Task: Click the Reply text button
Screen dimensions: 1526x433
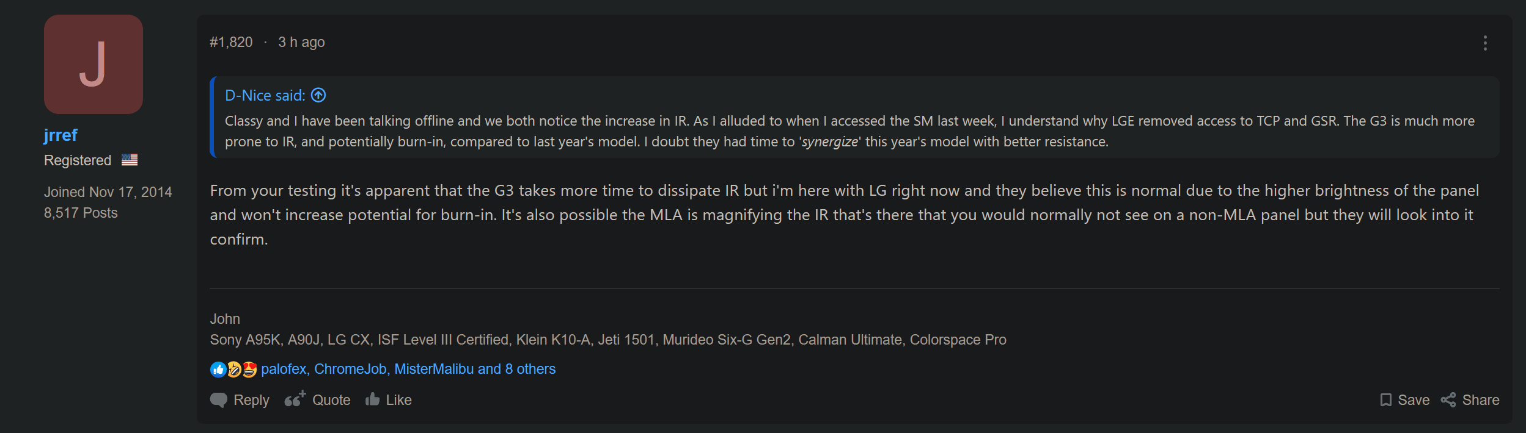Action: (251, 400)
